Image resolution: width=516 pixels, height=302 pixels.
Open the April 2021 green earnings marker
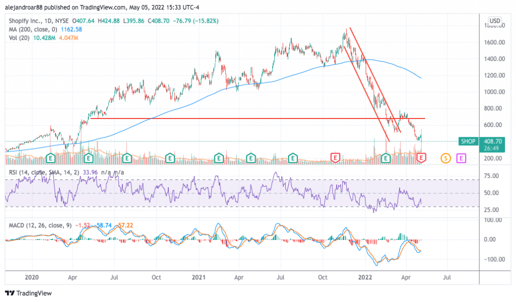click(x=251, y=158)
